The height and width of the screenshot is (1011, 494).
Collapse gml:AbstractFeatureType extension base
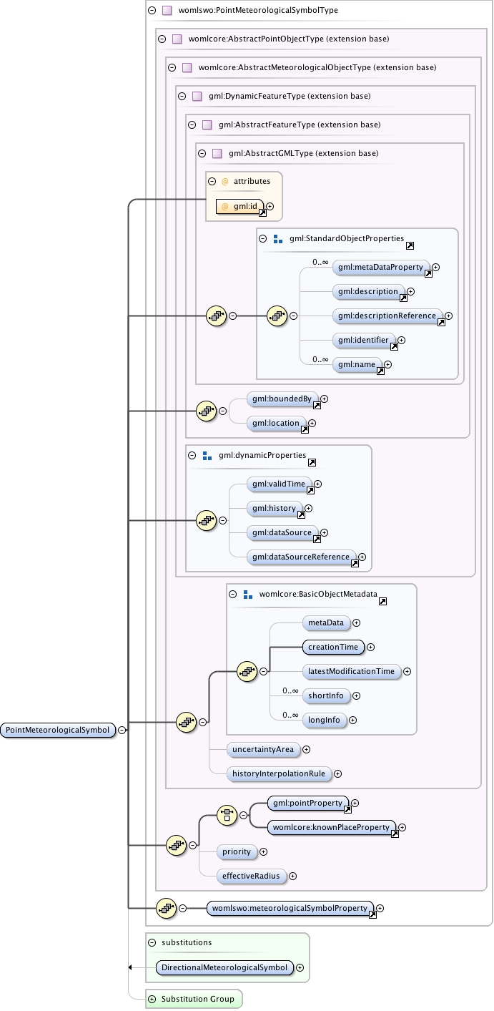pos(192,124)
